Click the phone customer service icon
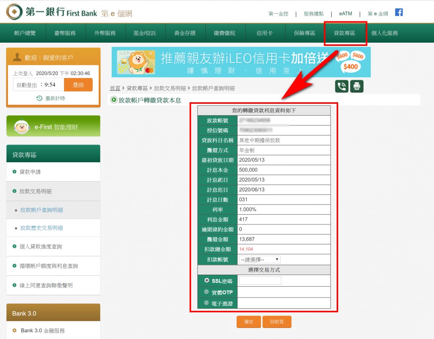Screen dimensions: 434x339 (342, 86)
